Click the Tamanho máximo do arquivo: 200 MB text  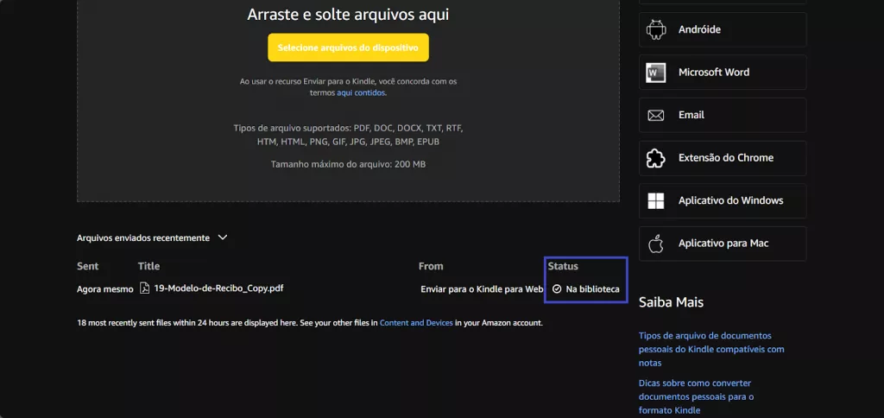(348, 165)
